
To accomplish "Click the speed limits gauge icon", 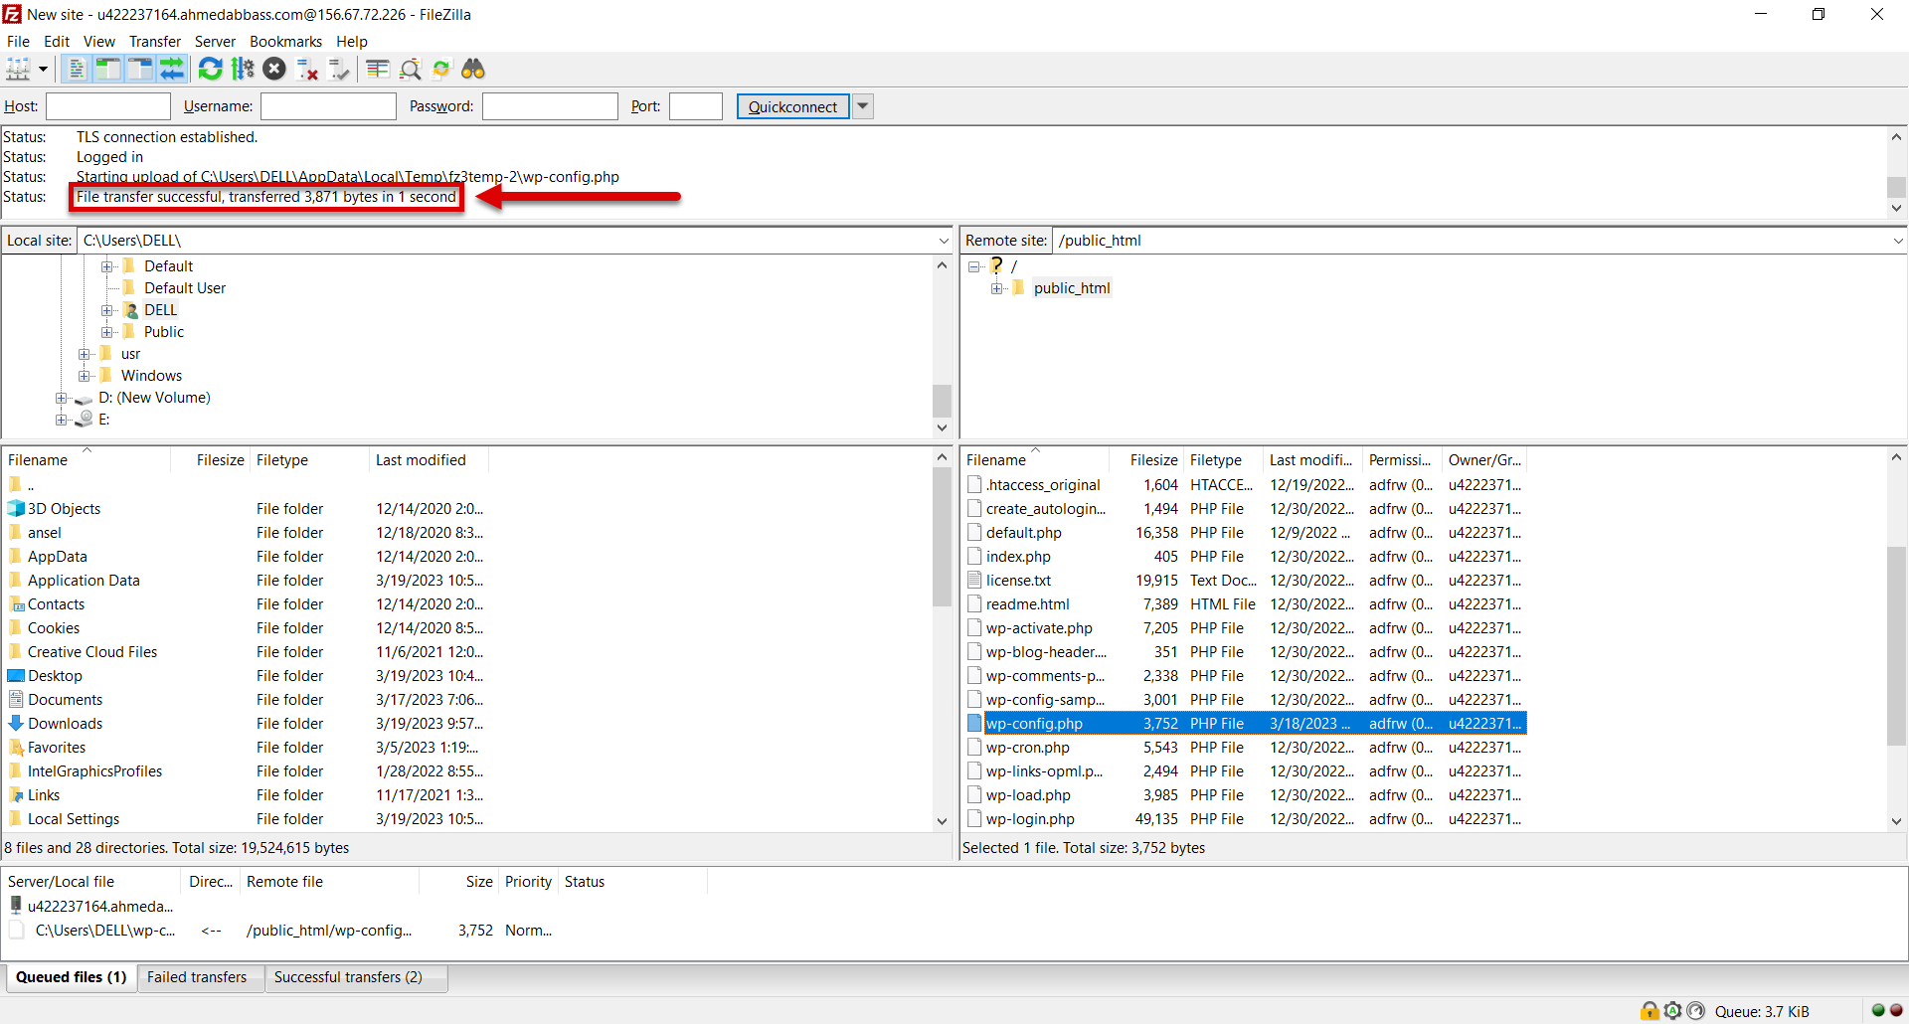I will pos(1695,1011).
